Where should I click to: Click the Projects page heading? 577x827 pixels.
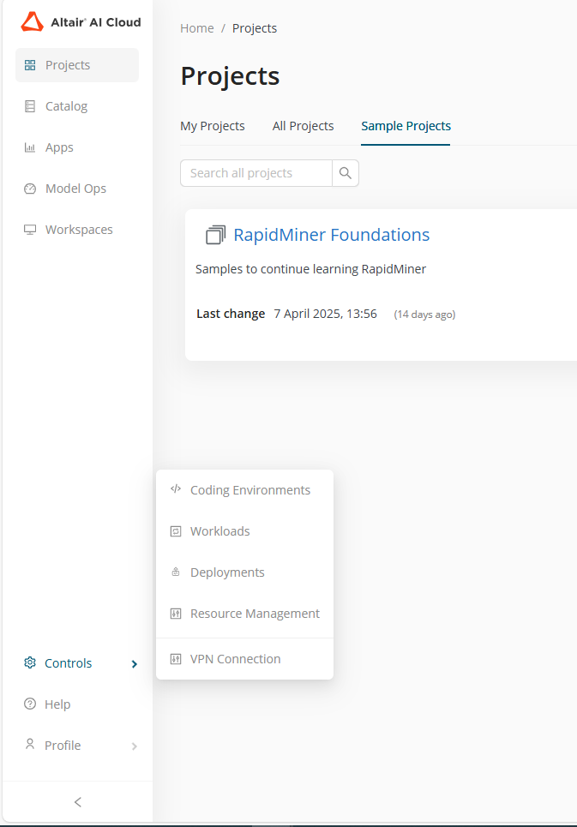coord(230,76)
